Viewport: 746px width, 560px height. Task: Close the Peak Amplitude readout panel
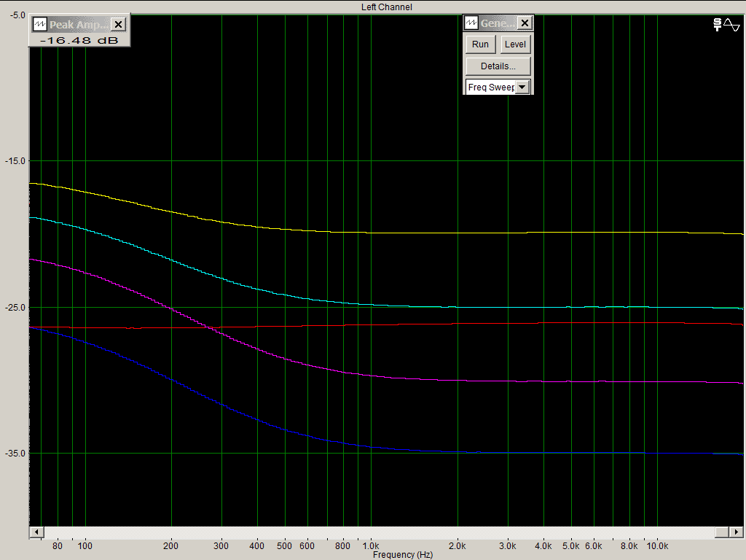pos(119,24)
